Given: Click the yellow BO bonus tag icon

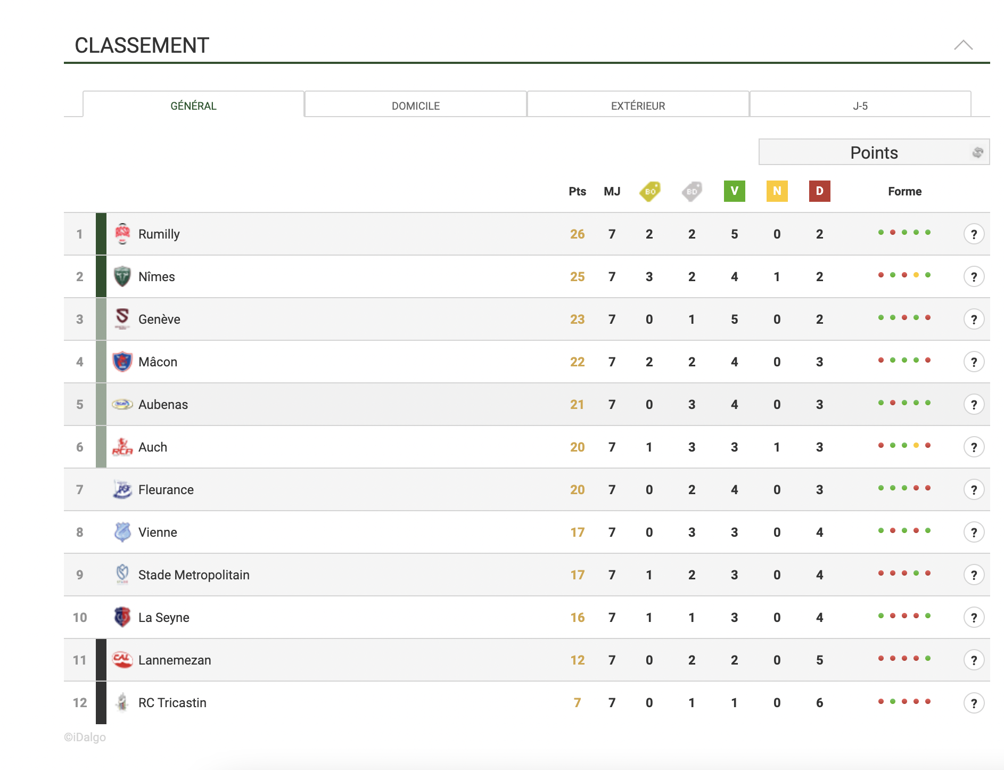Looking at the screenshot, I should coord(649,191).
